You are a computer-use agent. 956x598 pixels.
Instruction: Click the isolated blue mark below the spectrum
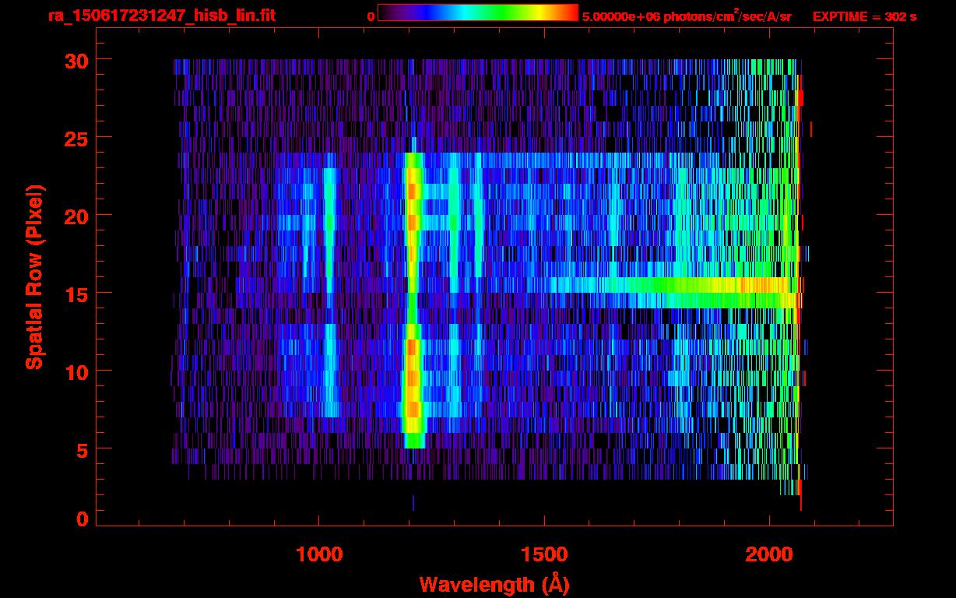tap(413, 502)
